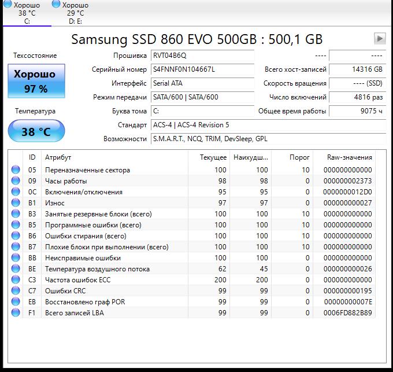Viewport: 393px width, 372px height.
Task: Click the status icon for B6 Ошибки стирания
Action: (x=16, y=236)
